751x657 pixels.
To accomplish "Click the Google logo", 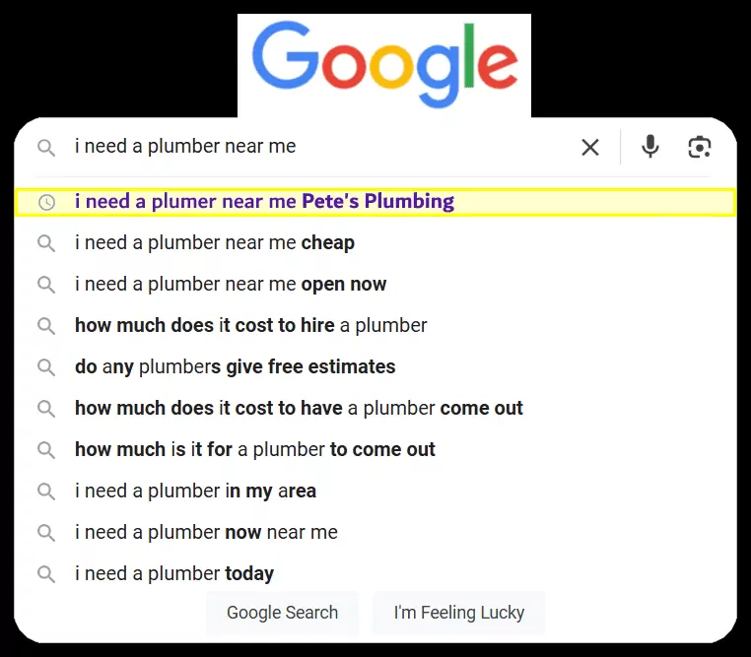I will 384,65.
